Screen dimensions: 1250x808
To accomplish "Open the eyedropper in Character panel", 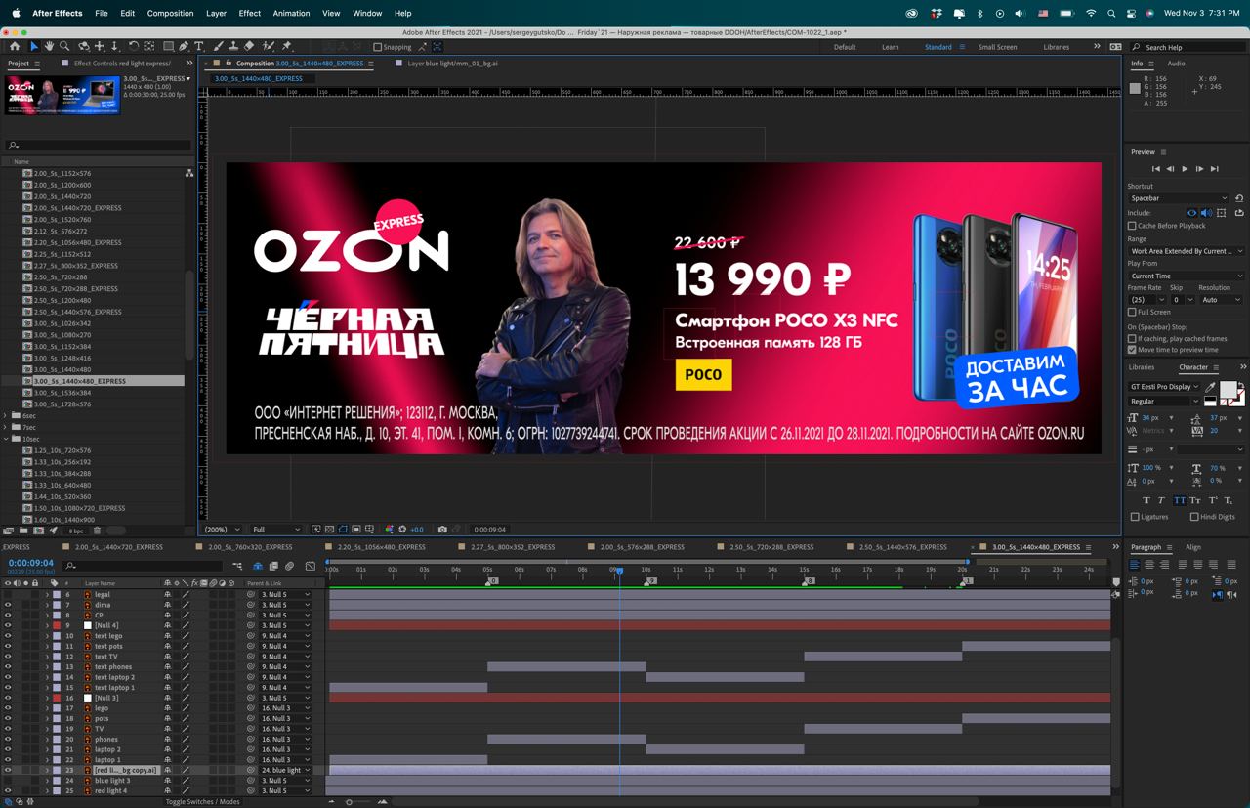I will (1210, 387).
